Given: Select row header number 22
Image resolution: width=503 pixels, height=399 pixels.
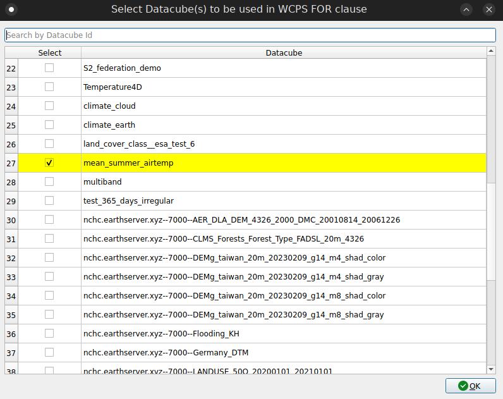Looking at the screenshot, I should click(11, 68).
